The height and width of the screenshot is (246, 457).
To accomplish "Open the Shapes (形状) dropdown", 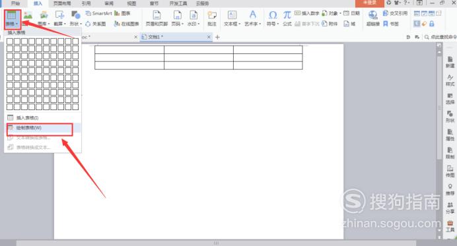I will click(76, 18).
